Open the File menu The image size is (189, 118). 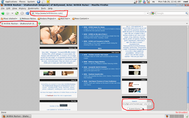pyautogui.click(x=3, y=8)
